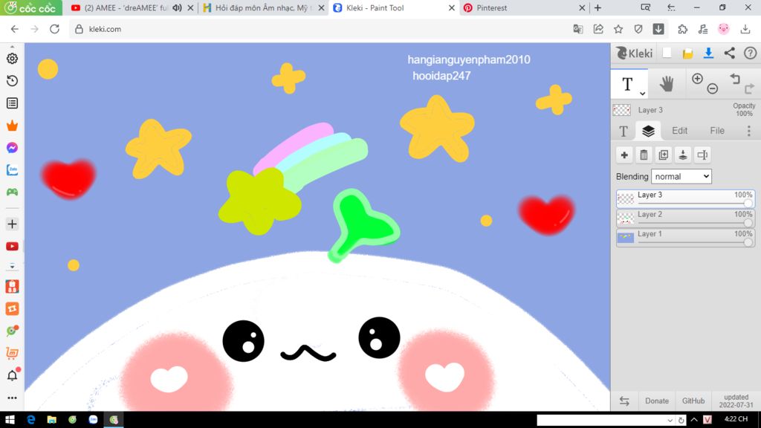Rename the current layer
Image resolution: width=761 pixels, height=428 pixels.
pos(702,155)
